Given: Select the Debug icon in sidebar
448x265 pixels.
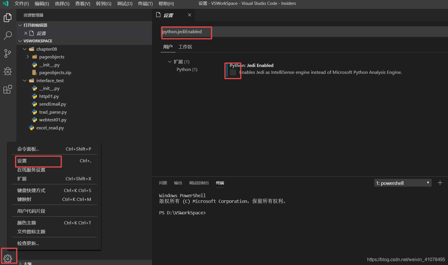Looking at the screenshot, I should [7, 72].
